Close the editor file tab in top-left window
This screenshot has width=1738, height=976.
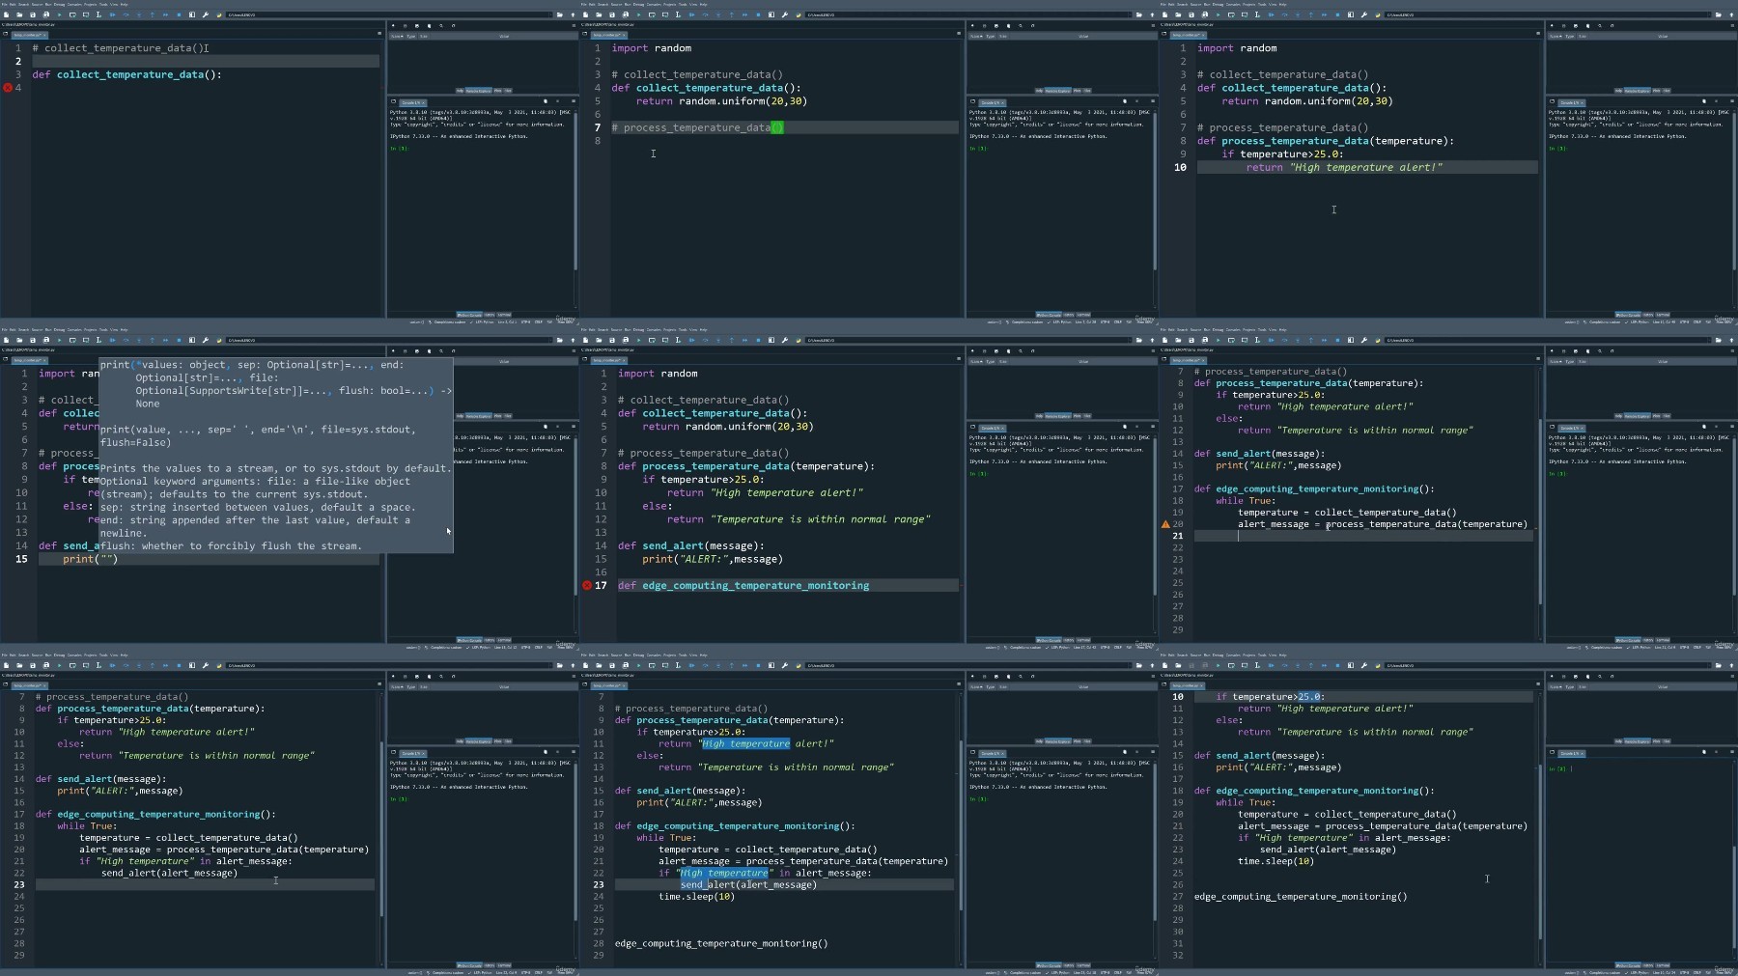(x=44, y=35)
